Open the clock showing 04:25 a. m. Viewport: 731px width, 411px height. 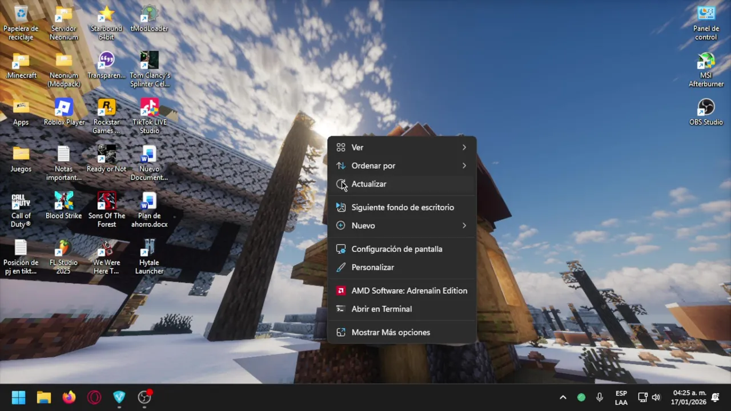tap(689, 397)
